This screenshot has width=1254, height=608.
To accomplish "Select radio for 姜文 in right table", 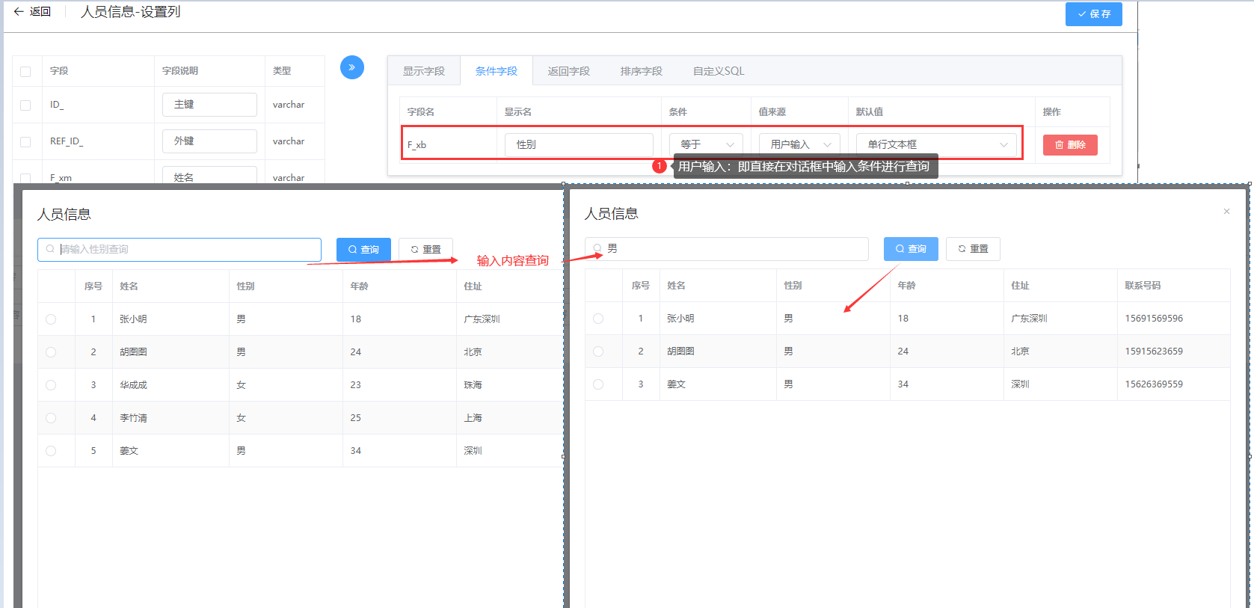I will (598, 384).
